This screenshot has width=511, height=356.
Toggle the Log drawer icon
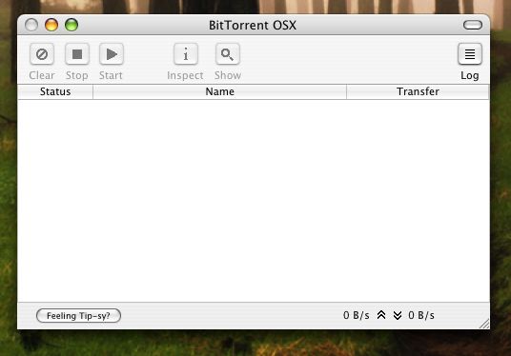point(470,54)
